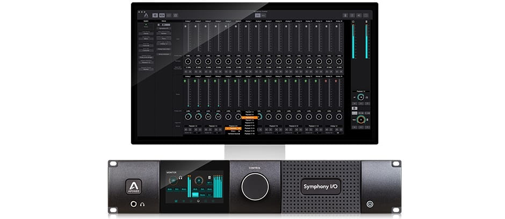Click the speaker icon above the far-right meter
This screenshot has width=505, height=219.
tap(366, 22)
